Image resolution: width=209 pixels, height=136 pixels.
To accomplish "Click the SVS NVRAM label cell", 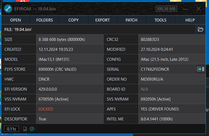I will tap(121, 99).
